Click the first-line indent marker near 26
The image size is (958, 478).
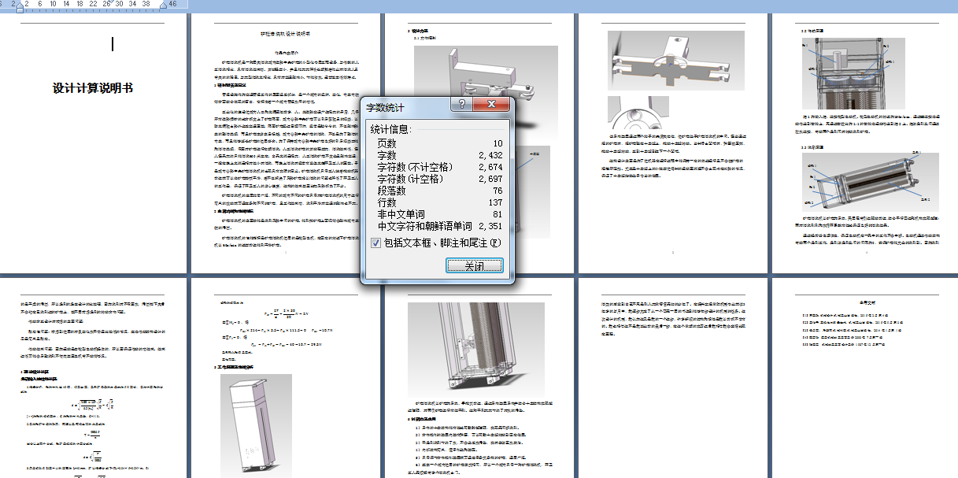[x=113, y=3]
